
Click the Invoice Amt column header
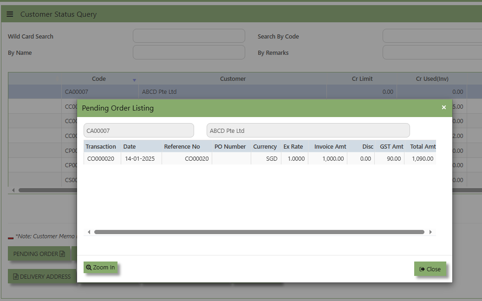[328, 146]
